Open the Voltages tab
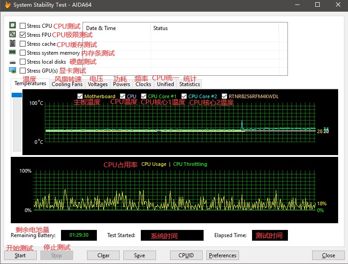The image size is (348, 264). pyautogui.click(x=98, y=84)
